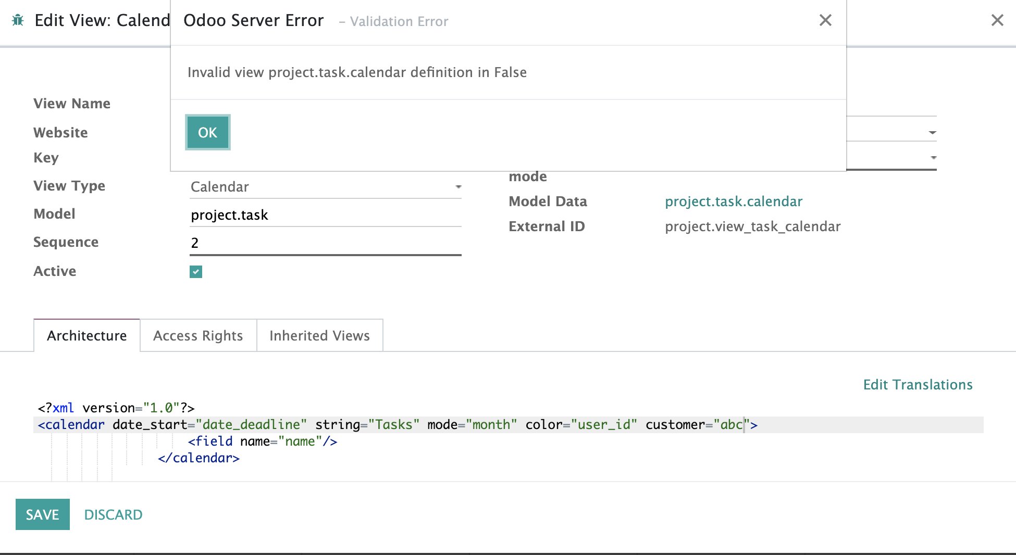Image resolution: width=1016 pixels, height=555 pixels.
Task: Click the debug bug icon
Action: pos(18,20)
